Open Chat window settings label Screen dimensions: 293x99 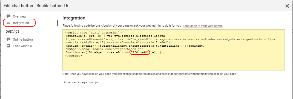[x=22, y=46]
